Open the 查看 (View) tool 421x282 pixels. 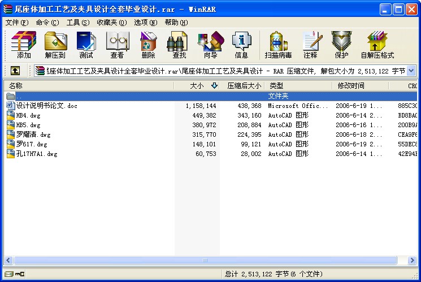tap(117, 45)
